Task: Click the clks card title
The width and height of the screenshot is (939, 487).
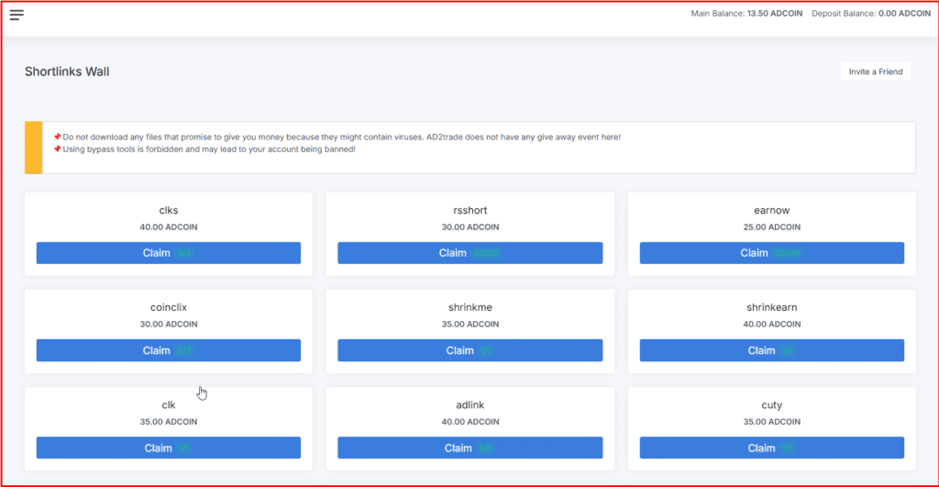Action: 168,210
